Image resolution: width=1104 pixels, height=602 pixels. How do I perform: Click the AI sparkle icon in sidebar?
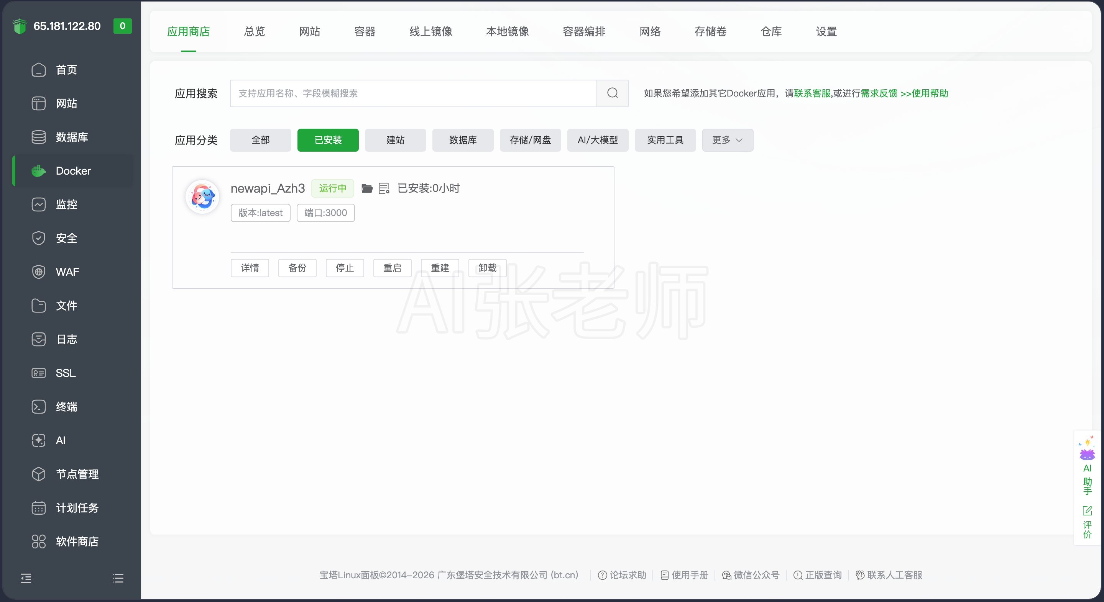pos(39,440)
